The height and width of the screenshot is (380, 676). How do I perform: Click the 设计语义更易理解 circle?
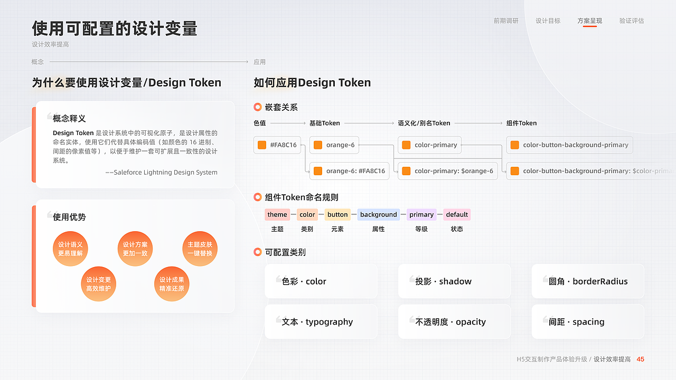click(70, 249)
